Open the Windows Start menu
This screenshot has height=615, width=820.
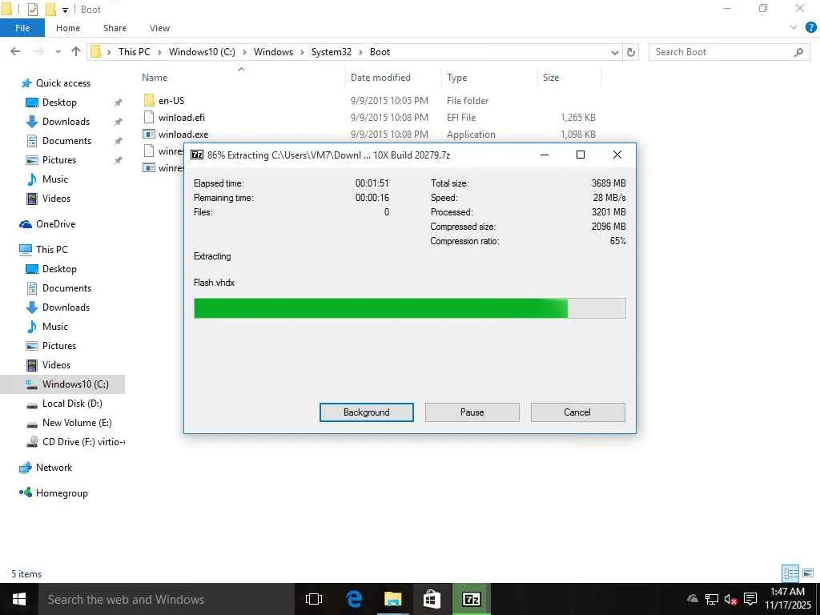(19, 599)
